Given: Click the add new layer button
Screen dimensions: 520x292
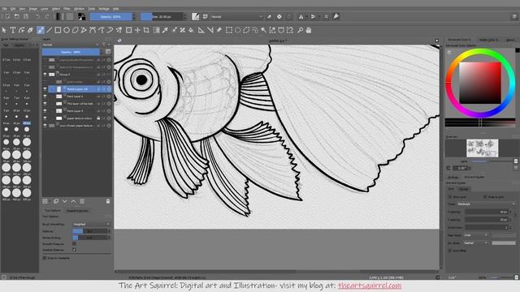Looking at the screenshot, I should click(45, 201).
